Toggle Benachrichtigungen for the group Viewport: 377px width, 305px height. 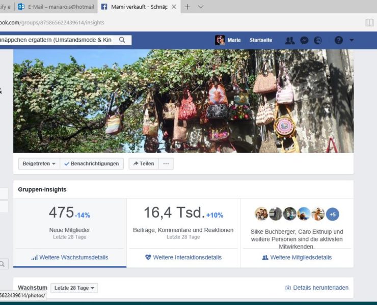pyautogui.click(x=92, y=164)
